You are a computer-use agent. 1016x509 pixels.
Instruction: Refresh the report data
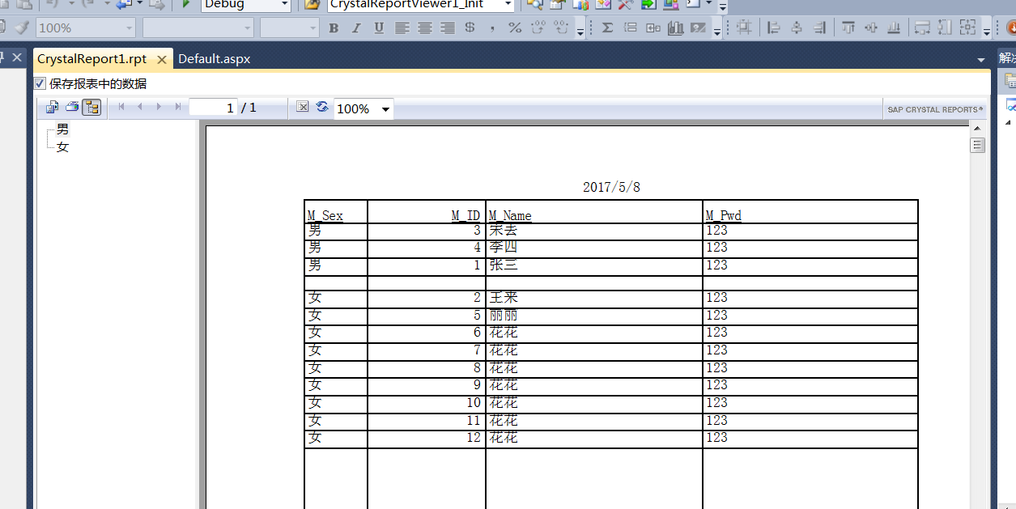[x=322, y=107]
